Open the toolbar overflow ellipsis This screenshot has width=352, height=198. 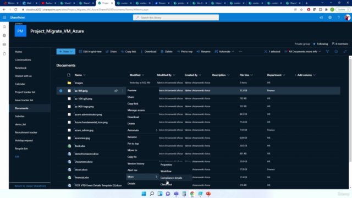pyautogui.click(x=240, y=52)
